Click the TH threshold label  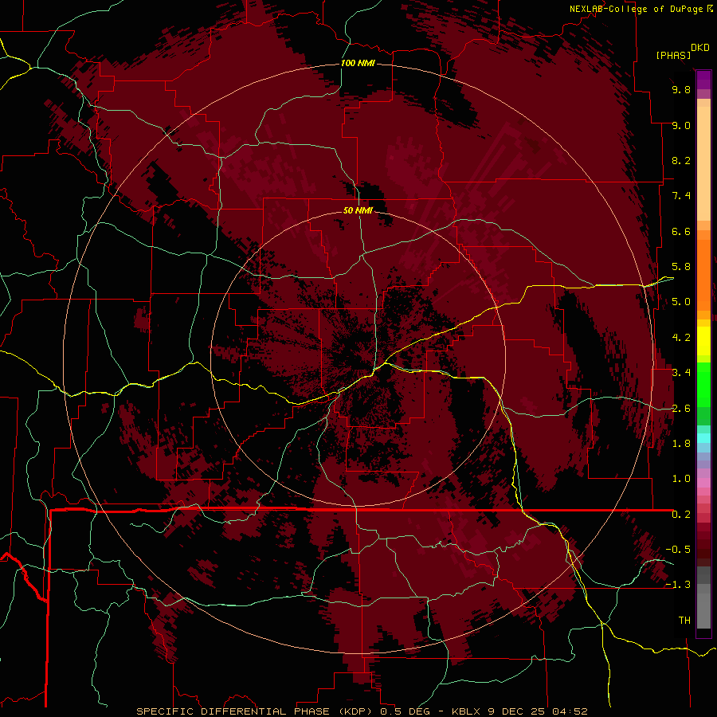coord(684,621)
